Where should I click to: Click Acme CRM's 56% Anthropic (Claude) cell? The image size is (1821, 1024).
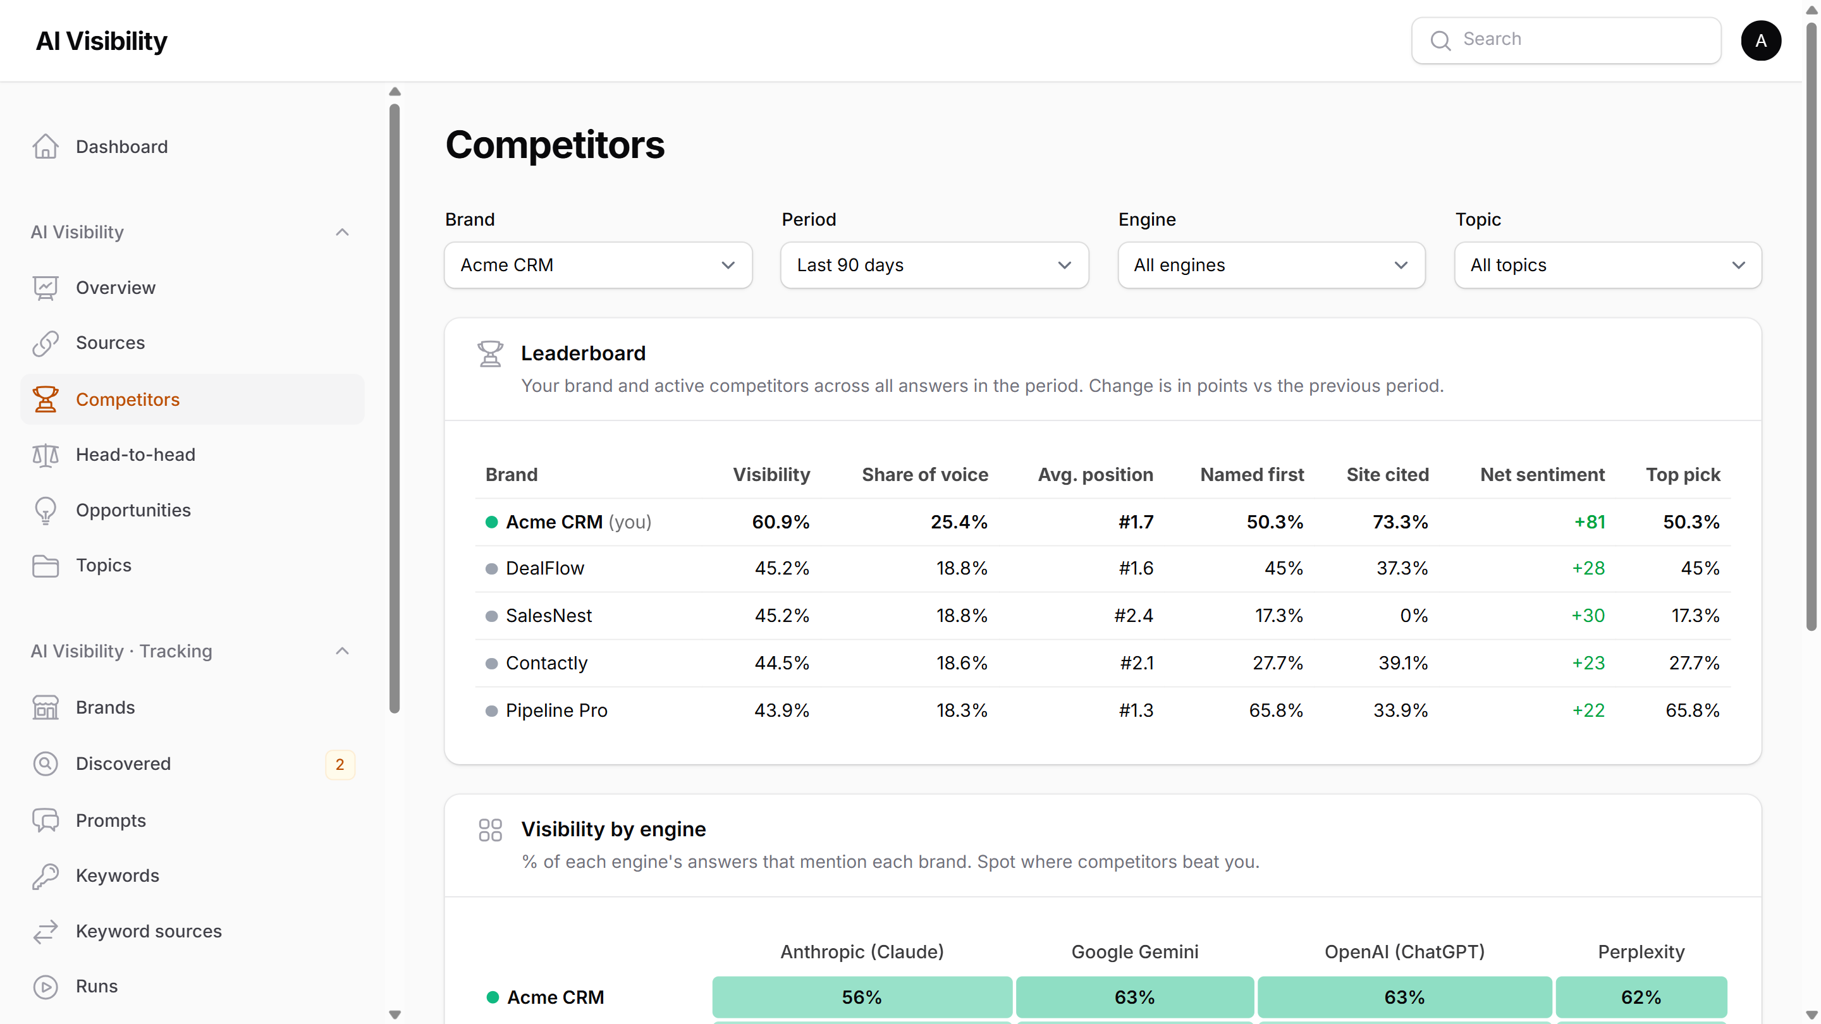862,997
